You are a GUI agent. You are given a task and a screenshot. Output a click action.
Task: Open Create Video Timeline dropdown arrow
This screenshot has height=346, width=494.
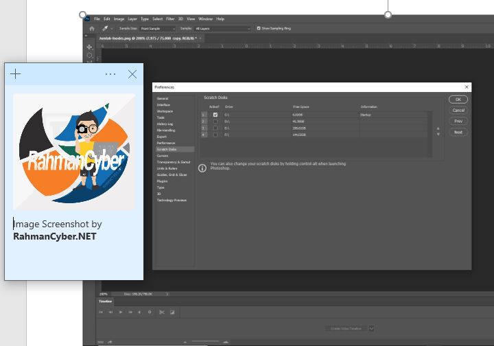tap(371, 328)
